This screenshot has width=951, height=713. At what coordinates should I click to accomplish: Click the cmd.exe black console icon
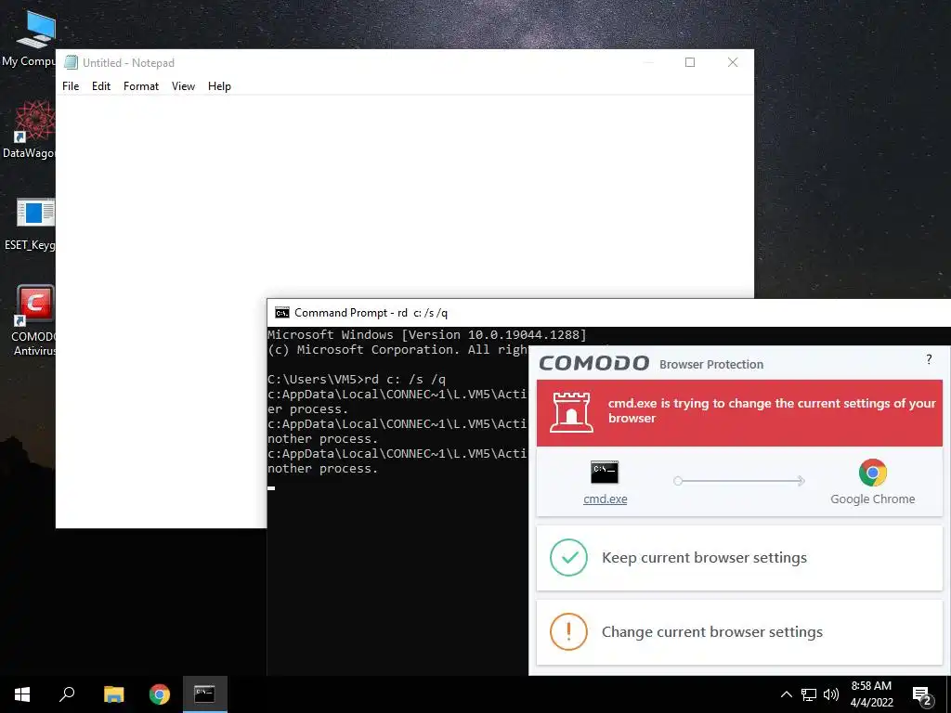[605, 472]
